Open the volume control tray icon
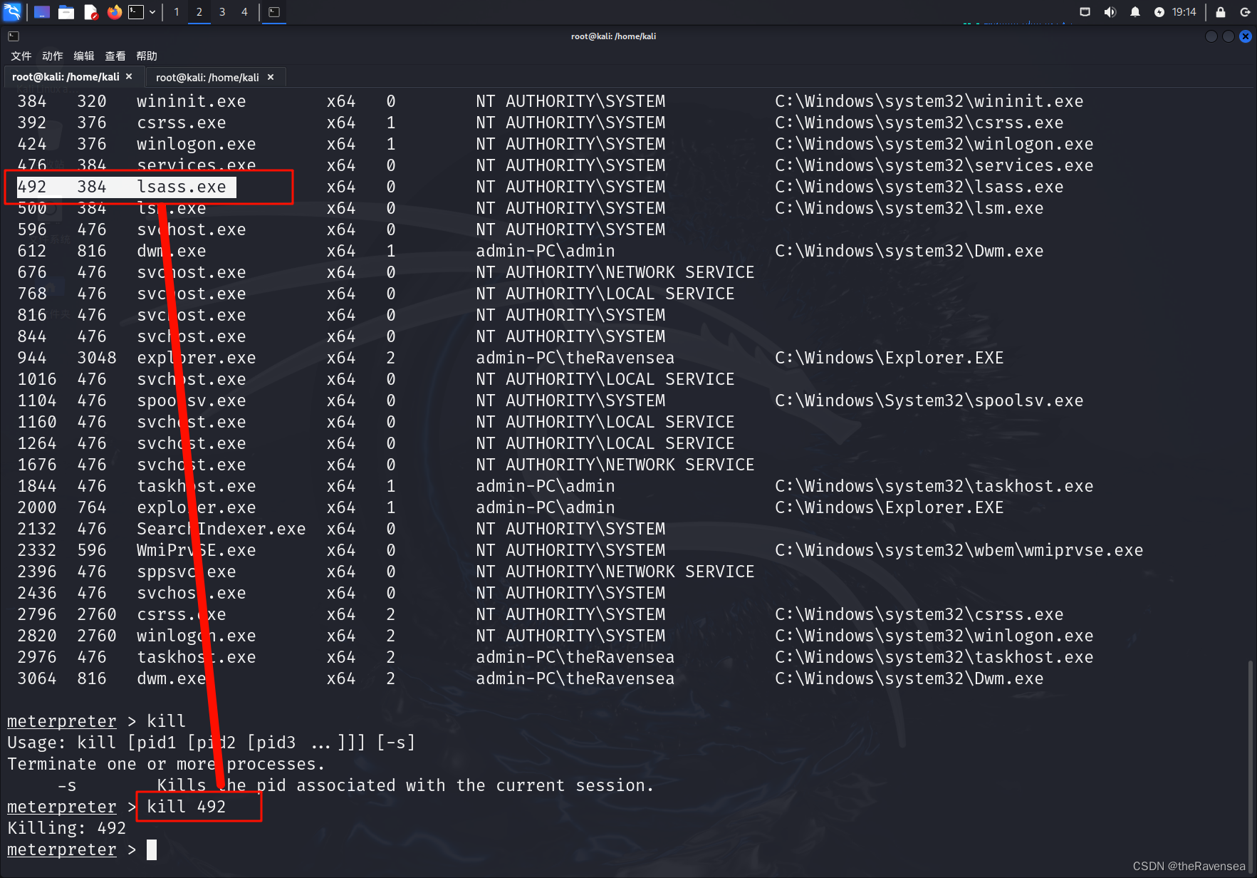The image size is (1257, 878). [x=1110, y=12]
